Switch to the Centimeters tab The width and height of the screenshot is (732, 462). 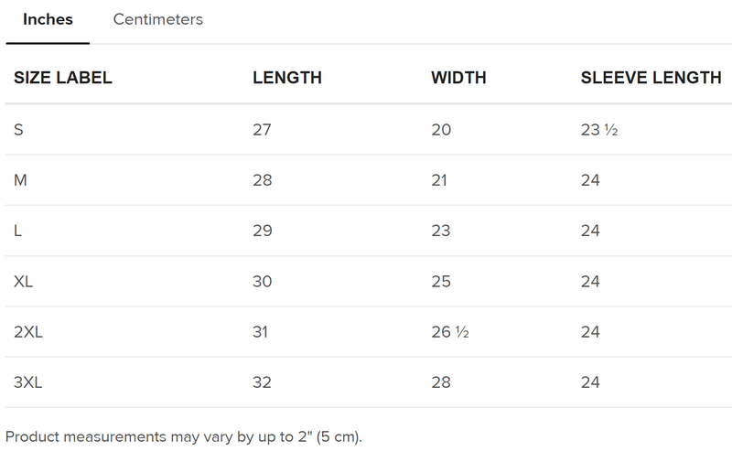point(157,20)
